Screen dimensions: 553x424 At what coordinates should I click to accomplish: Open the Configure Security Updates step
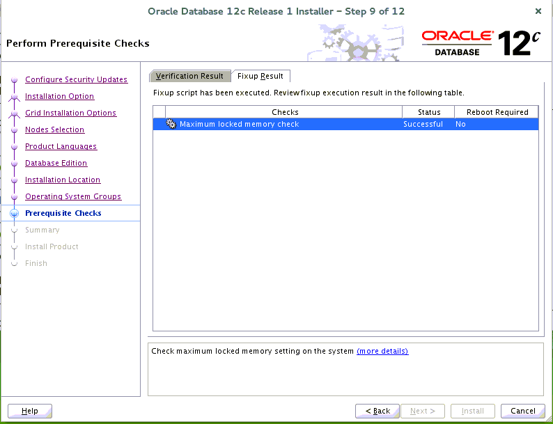pyautogui.click(x=76, y=79)
